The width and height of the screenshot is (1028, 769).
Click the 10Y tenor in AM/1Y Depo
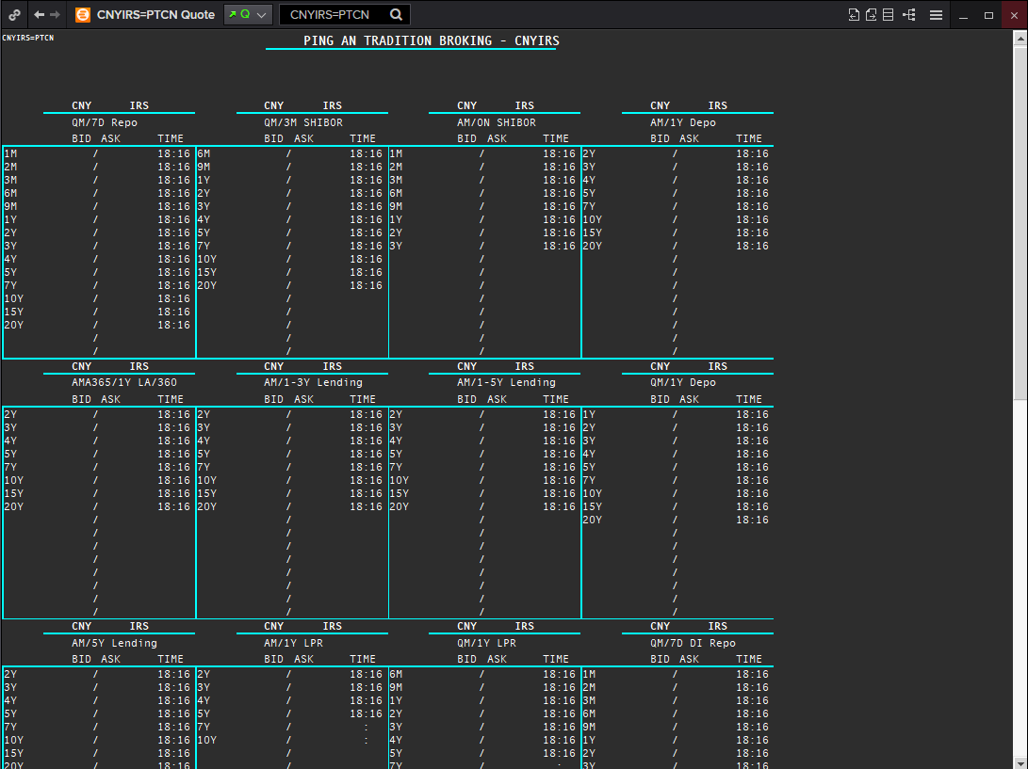[x=593, y=219]
